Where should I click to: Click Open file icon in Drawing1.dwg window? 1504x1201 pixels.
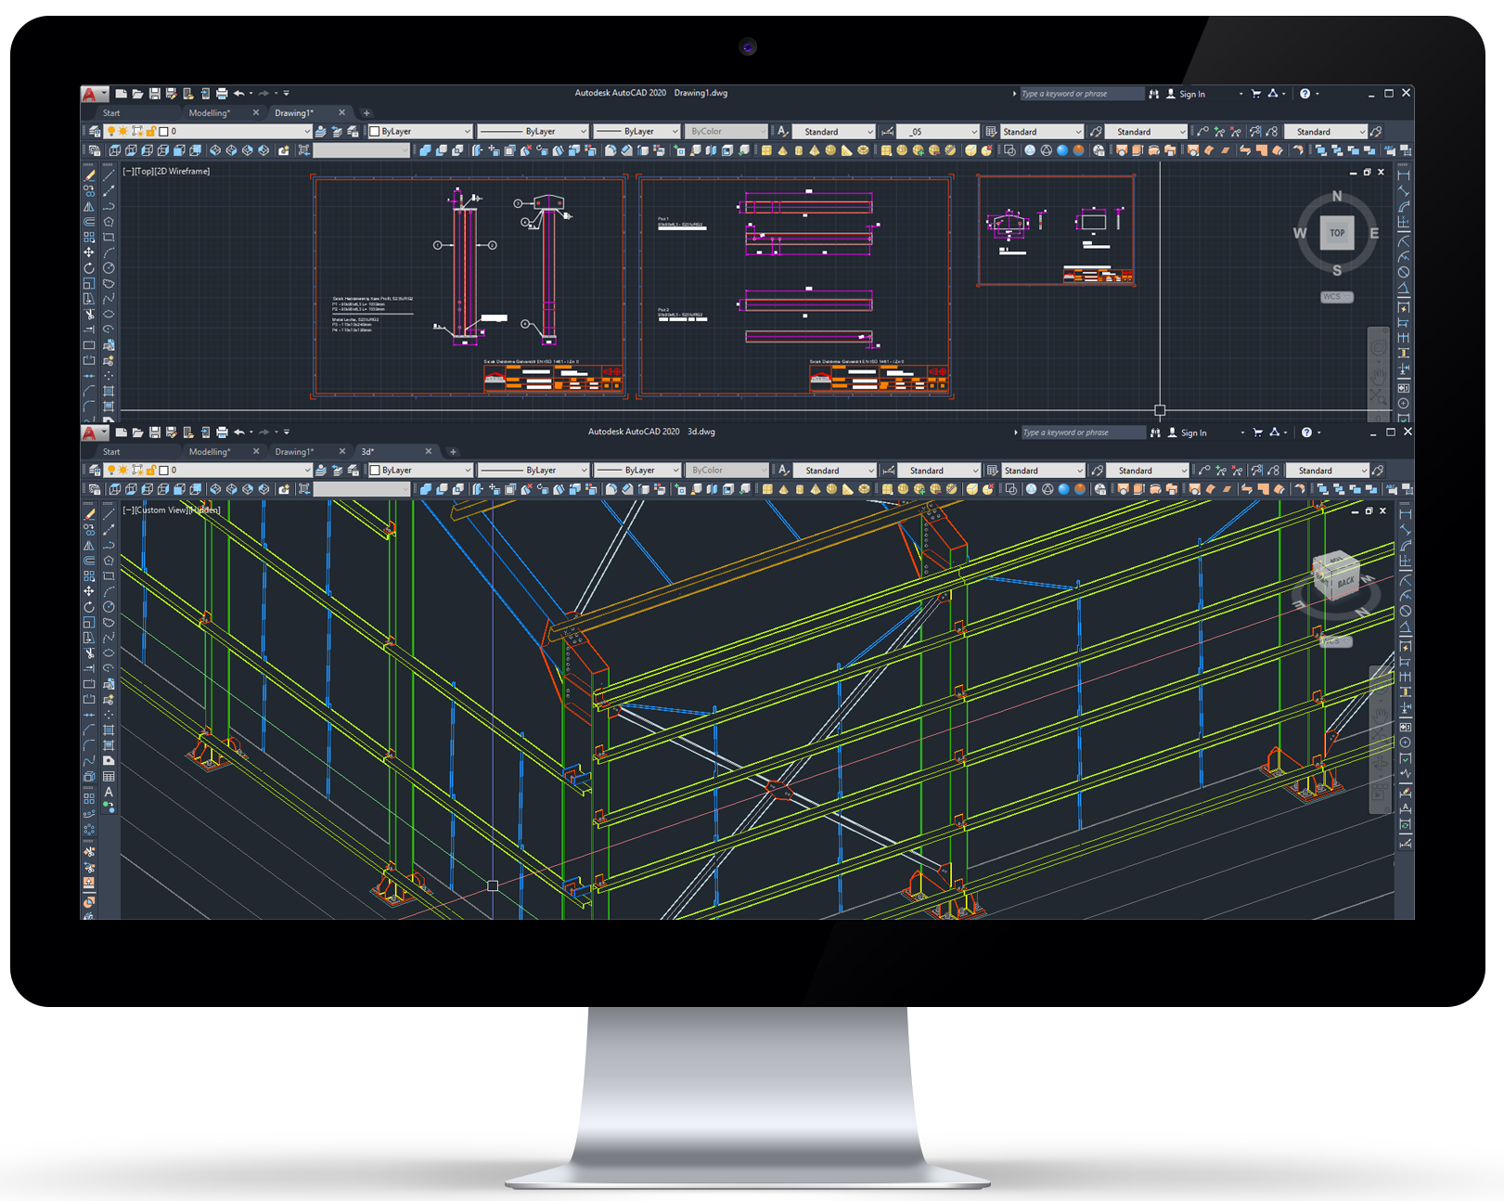137,94
